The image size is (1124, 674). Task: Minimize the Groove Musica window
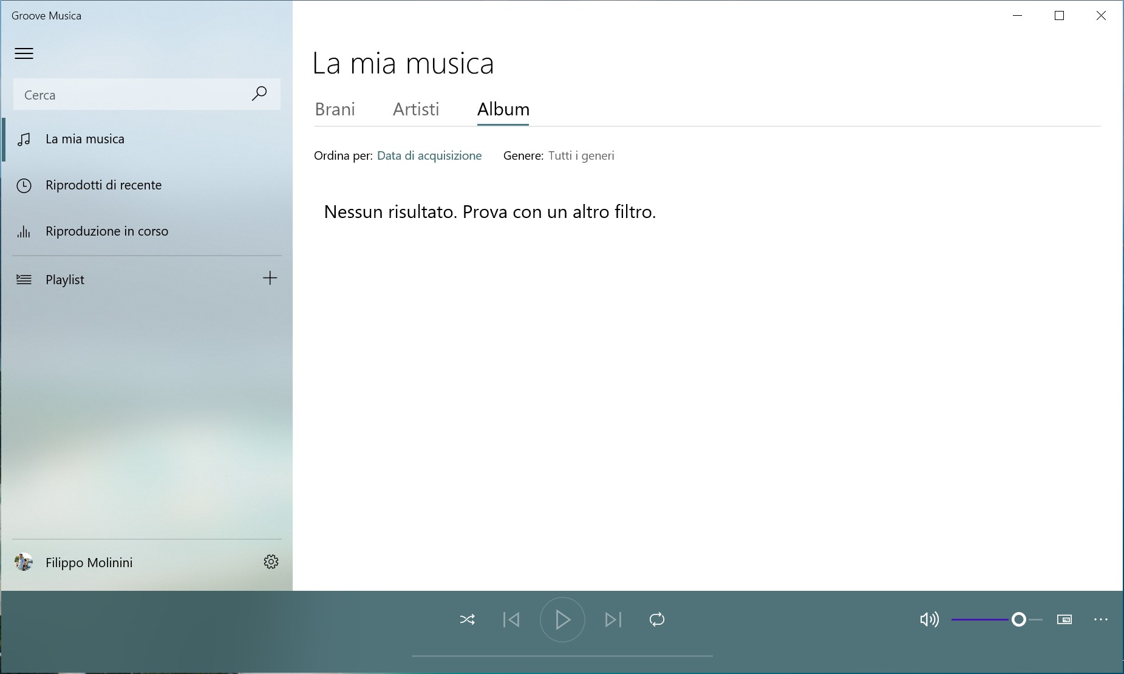pyautogui.click(x=1018, y=16)
